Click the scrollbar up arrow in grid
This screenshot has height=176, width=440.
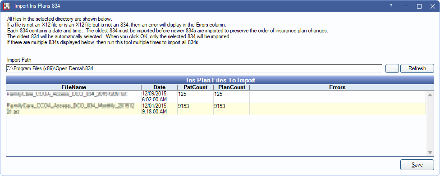[430, 95]
